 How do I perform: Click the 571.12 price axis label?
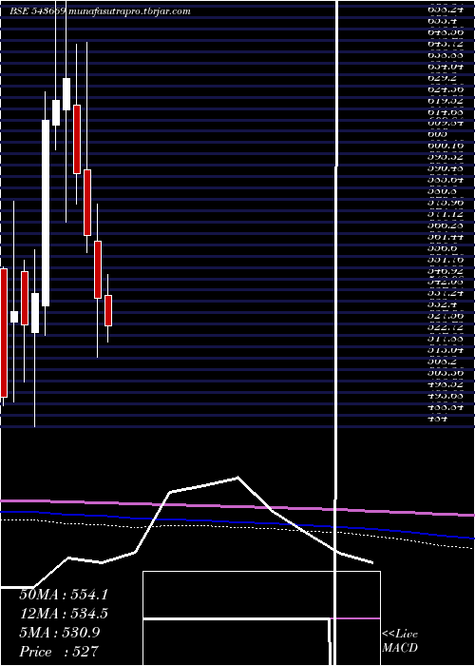click(x=446, y=213)
